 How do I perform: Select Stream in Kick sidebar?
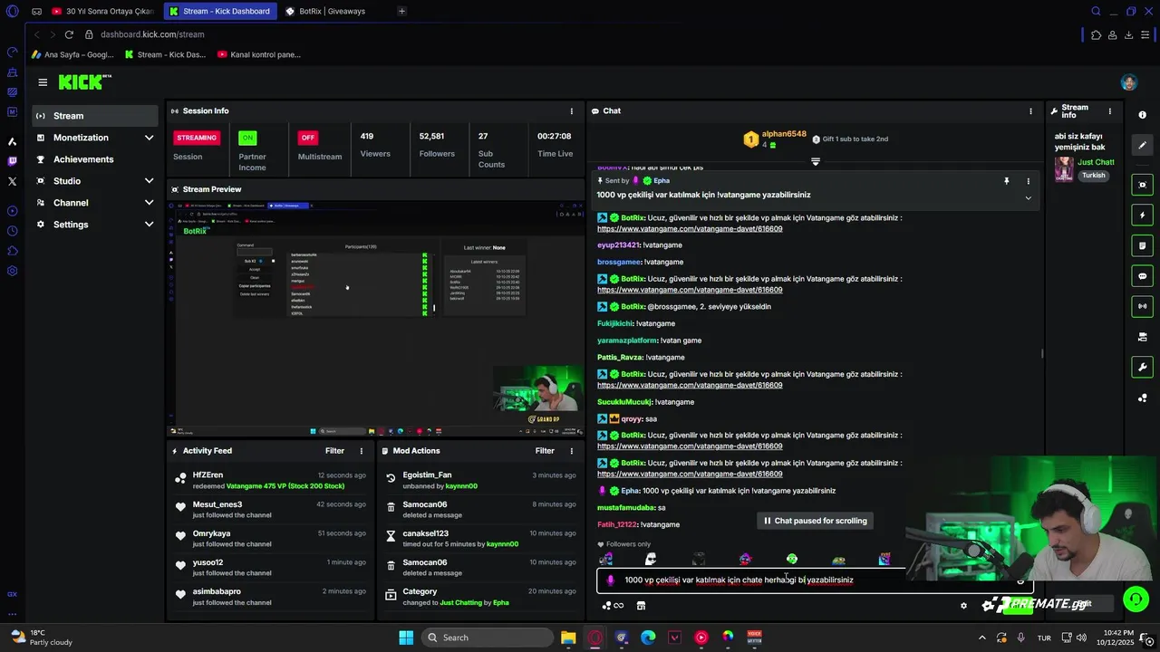[94, 116]
